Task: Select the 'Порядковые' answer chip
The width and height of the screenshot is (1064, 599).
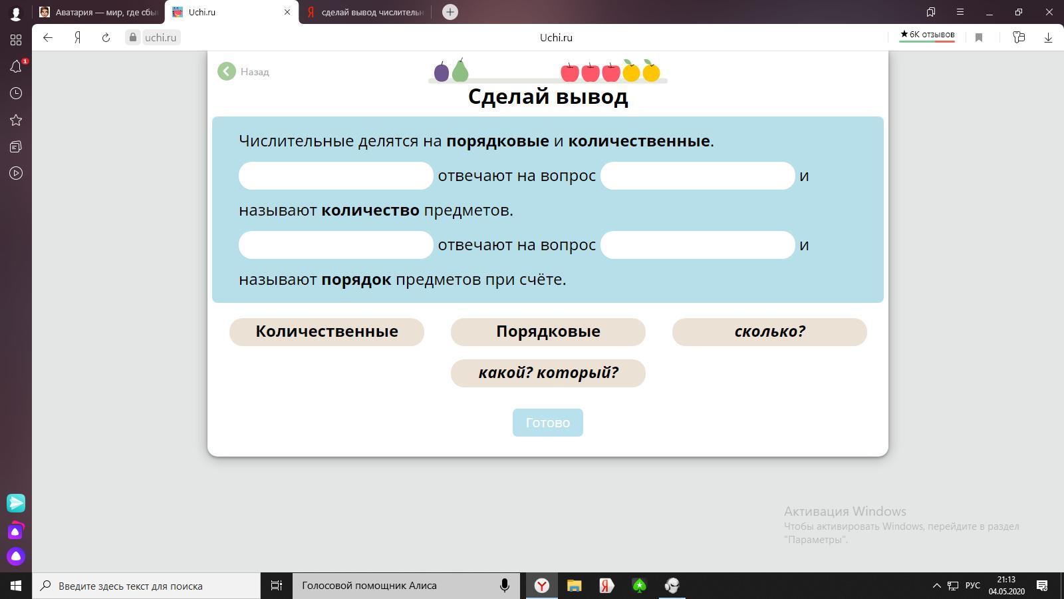Action: (x=548, y=331)
